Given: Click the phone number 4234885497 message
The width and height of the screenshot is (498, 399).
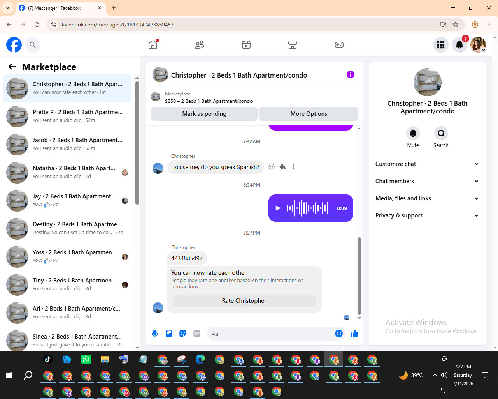Looking at the screenshot, I should [x=187, y=258].
